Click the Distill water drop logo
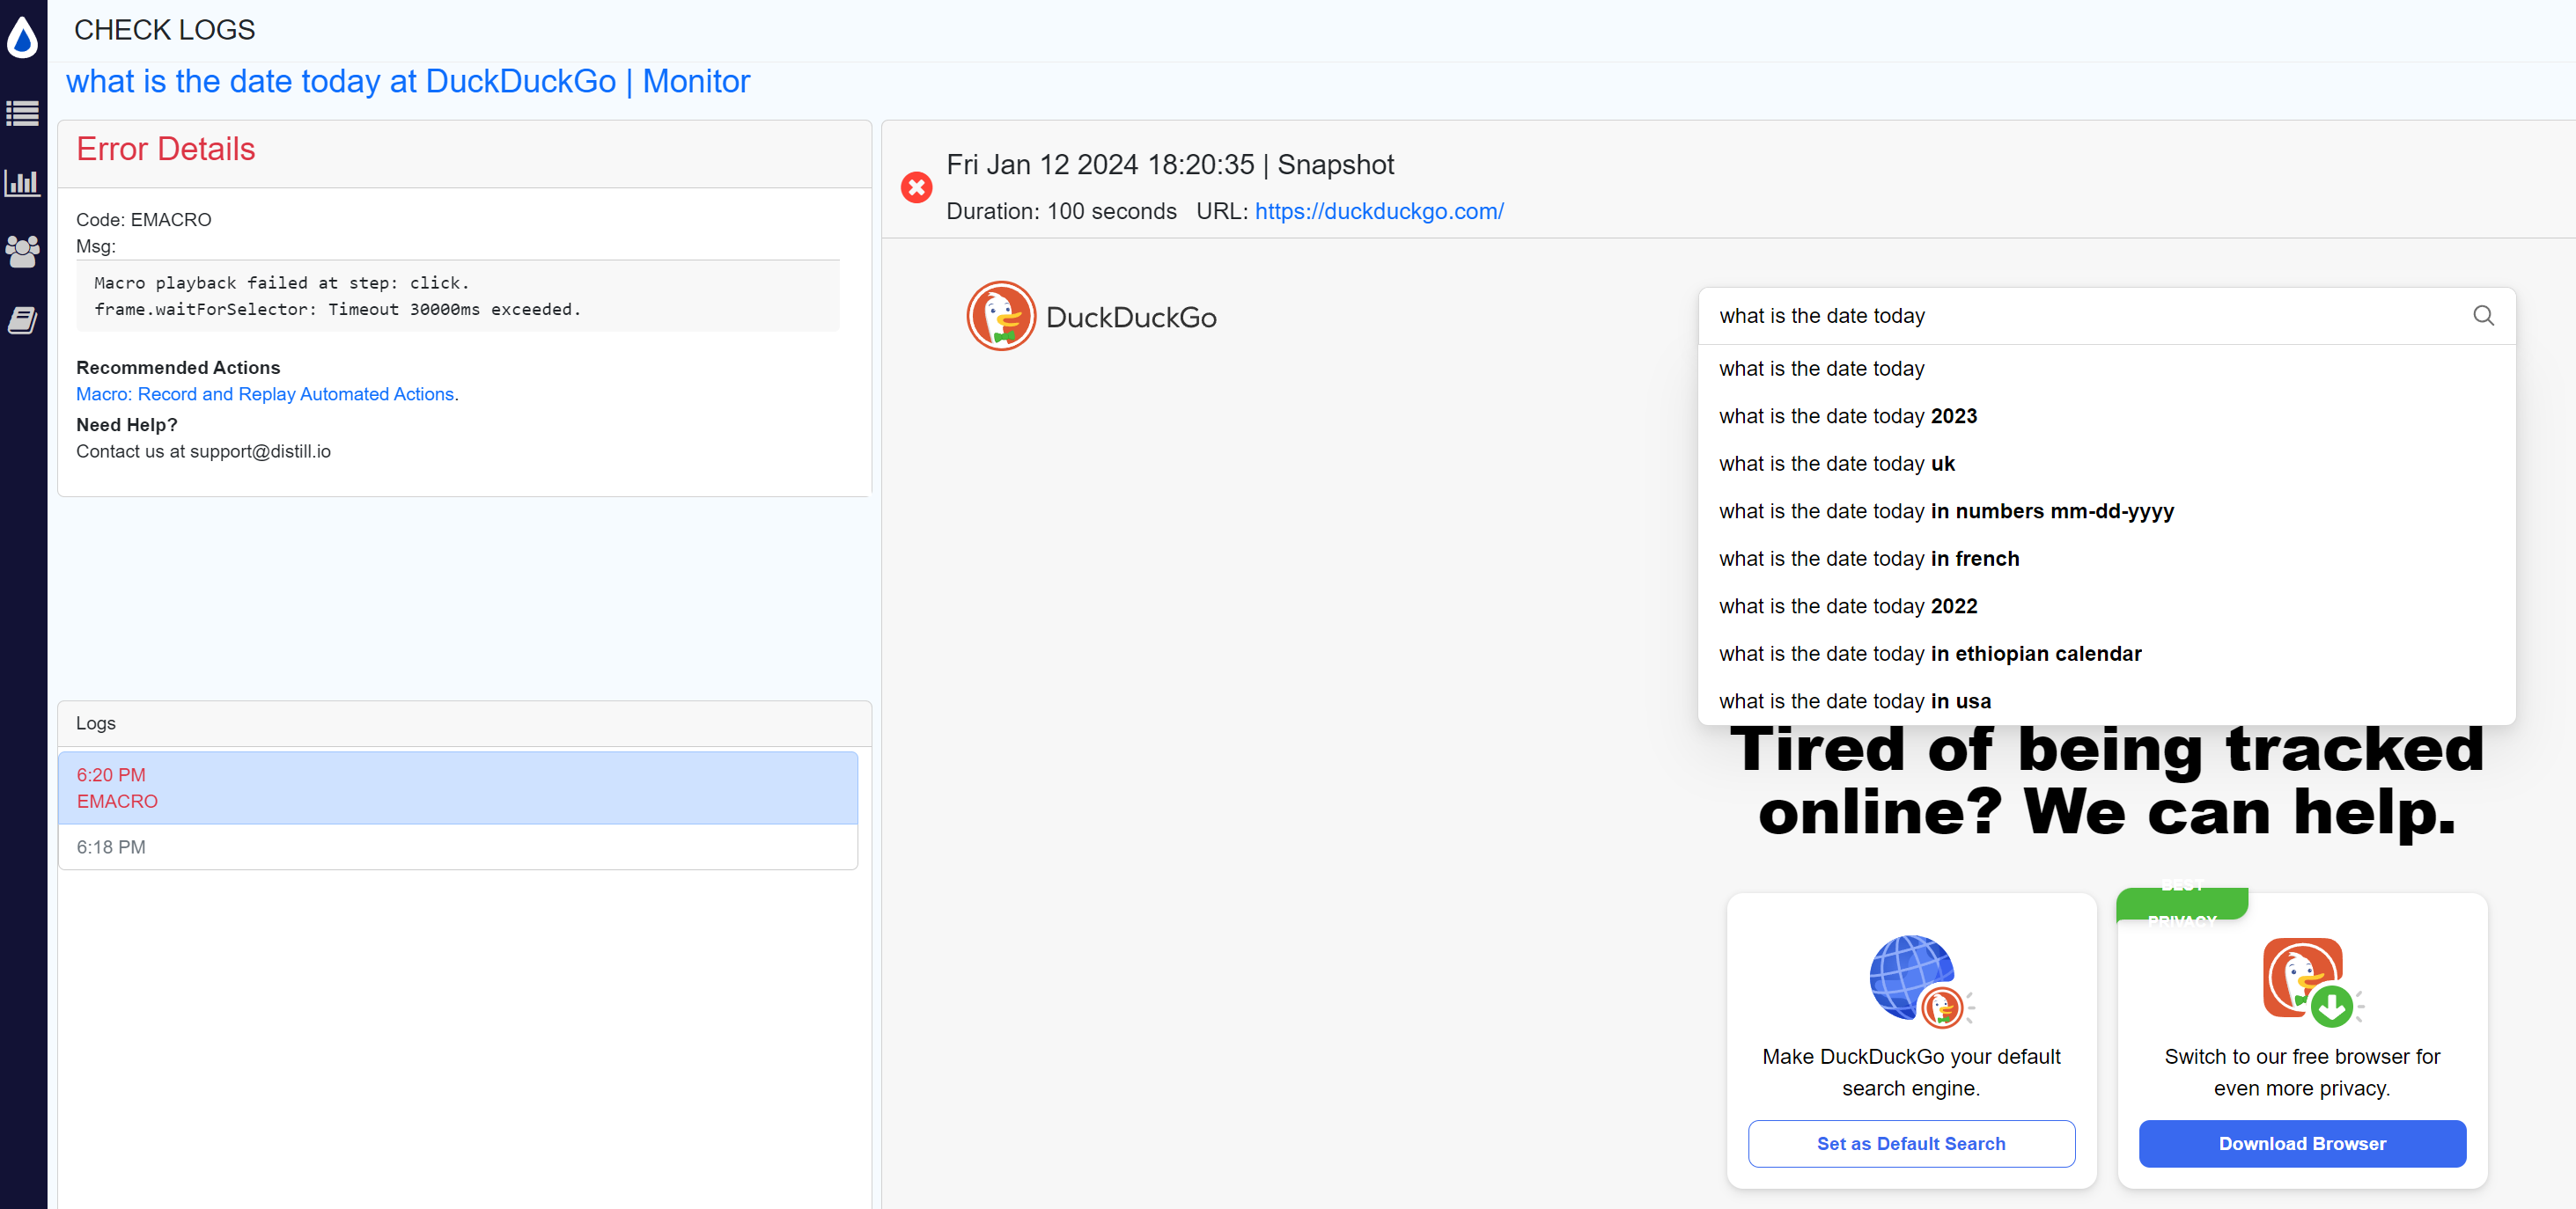Screen dimensions: 2576x1209 click(x=23, y=37)
